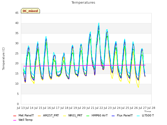Click the Jul 23 x-axis tick label

108,108
